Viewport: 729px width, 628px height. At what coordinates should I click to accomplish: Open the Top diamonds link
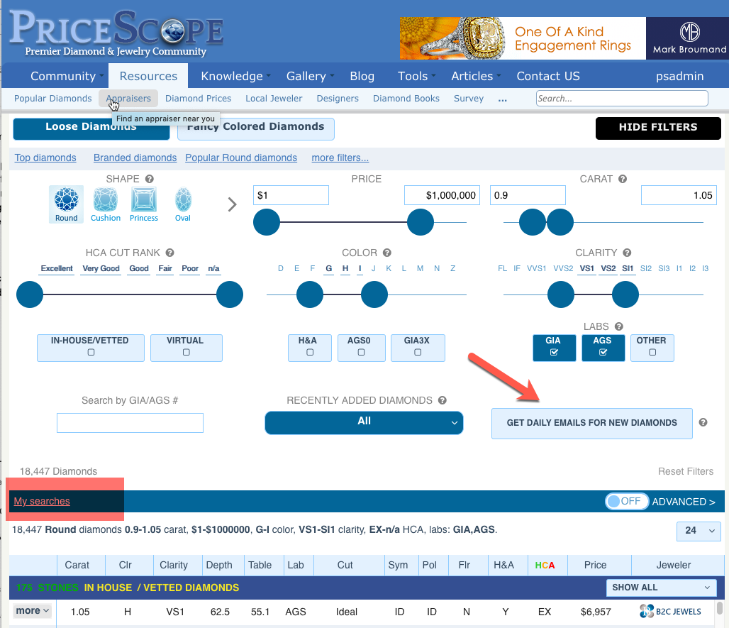click(45, 158)
